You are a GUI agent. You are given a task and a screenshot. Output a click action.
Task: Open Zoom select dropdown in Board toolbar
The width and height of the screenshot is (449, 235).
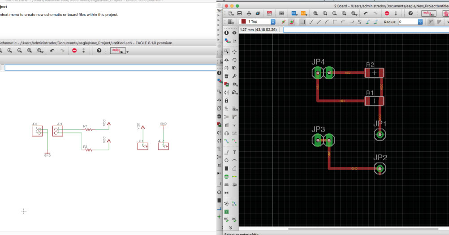click(x=354, y=13)
